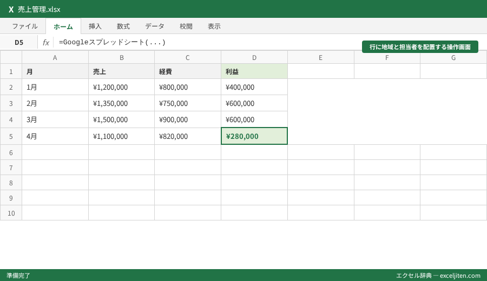This screenshot has width=487, height=281.
Task: Click the D5 name box
Action: pos(19,43)
